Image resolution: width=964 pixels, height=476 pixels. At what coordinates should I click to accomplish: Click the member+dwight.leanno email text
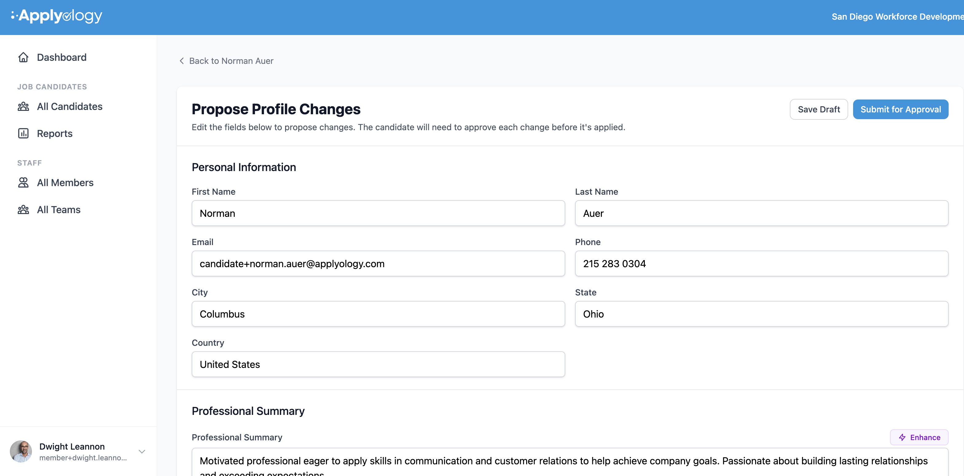(x=83, y=458)
